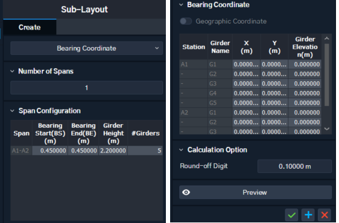Select the Create tab
Viewport: 339px width, 223px height.
[x=30, y=27]
